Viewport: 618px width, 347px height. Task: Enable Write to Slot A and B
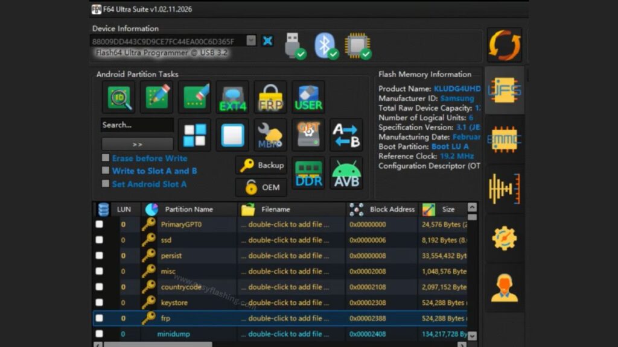107,170
